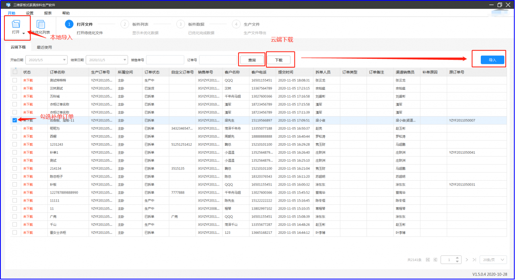Toggle the select-all checkbox in table header
The height and width of the screenshot is (280, 515).
[x=15, y=72]
